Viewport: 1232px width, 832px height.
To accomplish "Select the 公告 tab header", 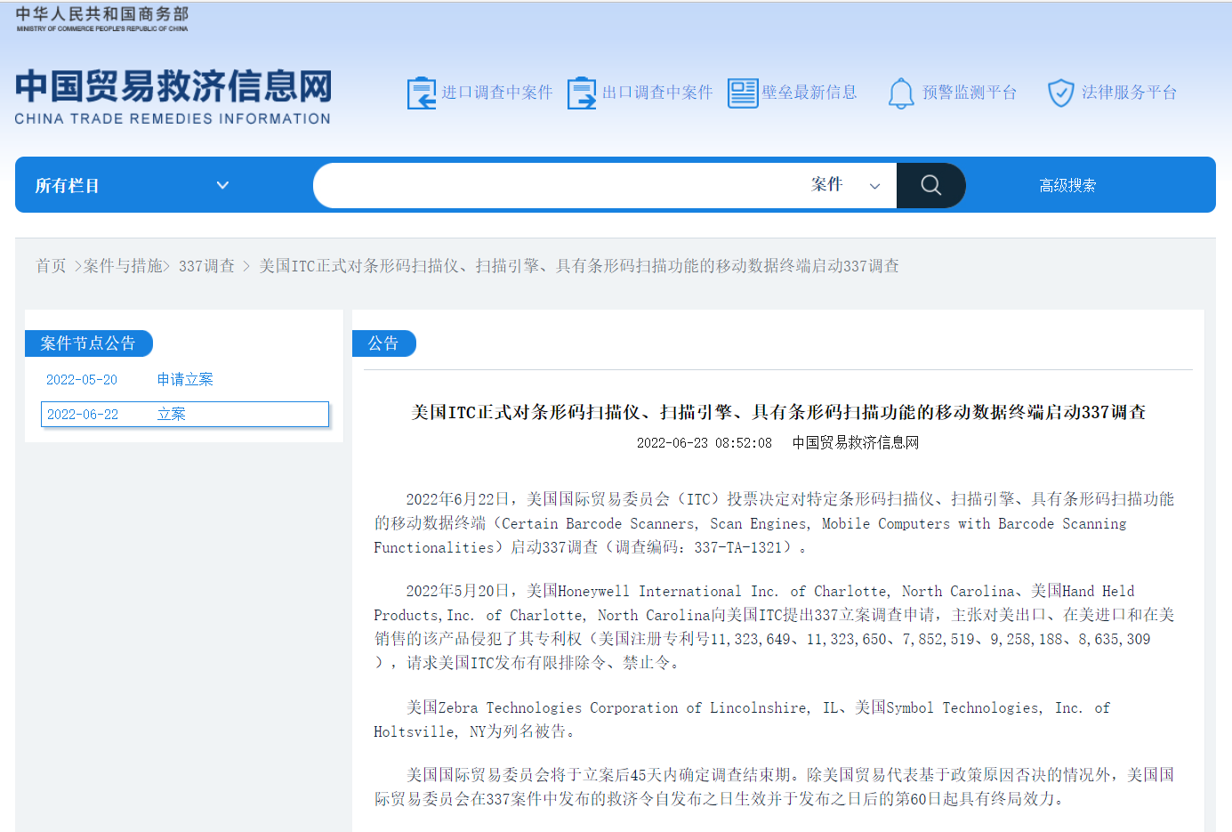I will pyautogui.click(x=383, y=343).
